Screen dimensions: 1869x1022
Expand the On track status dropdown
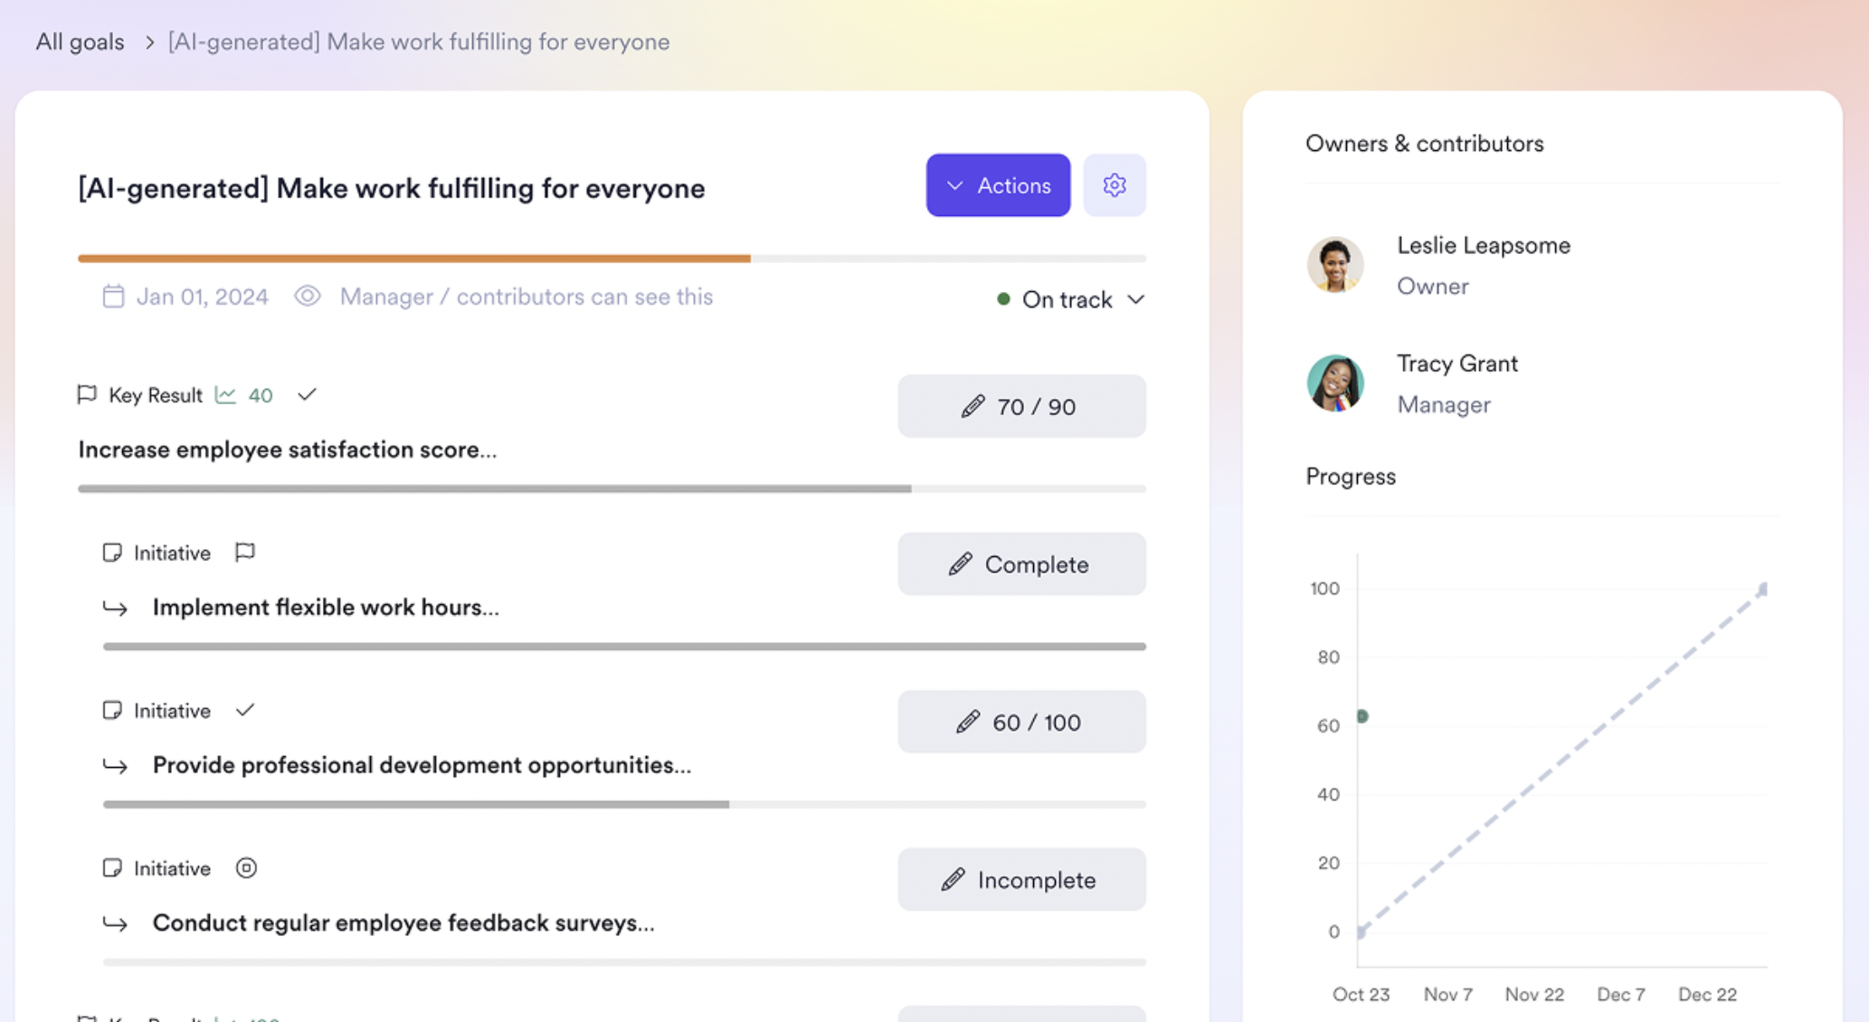pos(1137,299)
